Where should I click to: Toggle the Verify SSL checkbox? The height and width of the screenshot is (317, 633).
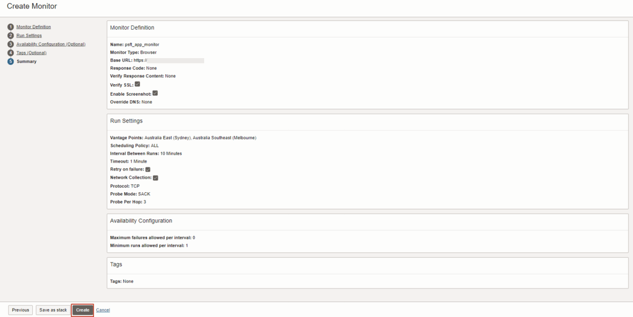tap(137, 84)
